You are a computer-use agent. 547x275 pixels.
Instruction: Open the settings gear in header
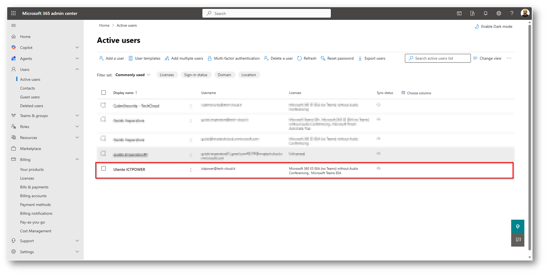499,13
